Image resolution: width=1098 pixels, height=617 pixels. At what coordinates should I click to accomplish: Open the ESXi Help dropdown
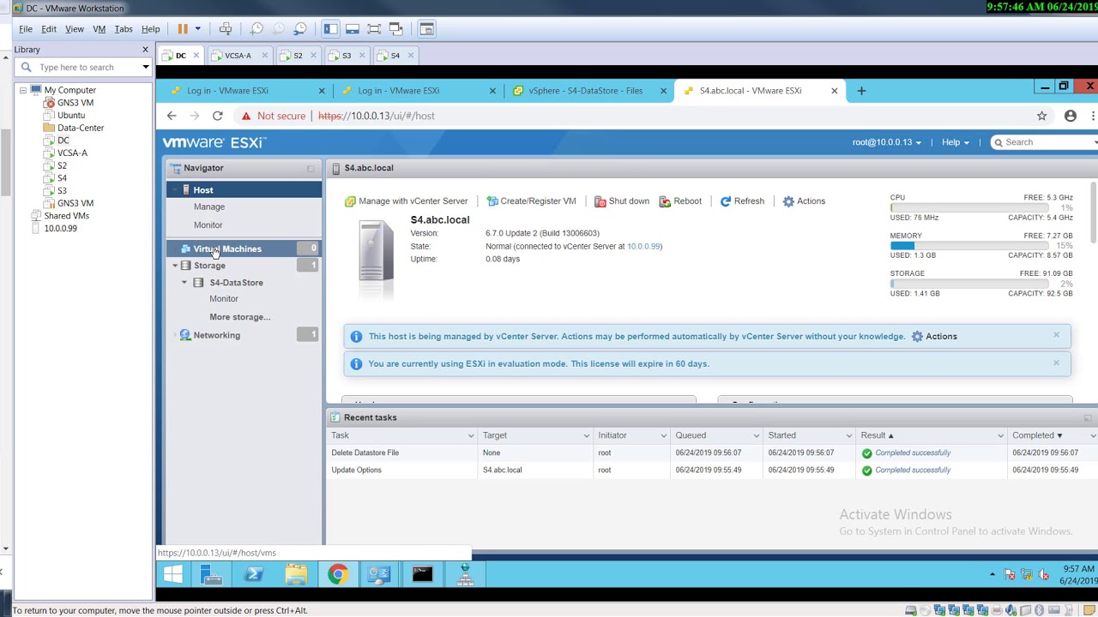pos(955,142)
